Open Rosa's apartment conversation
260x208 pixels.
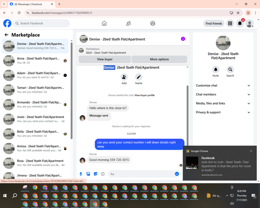35,163
